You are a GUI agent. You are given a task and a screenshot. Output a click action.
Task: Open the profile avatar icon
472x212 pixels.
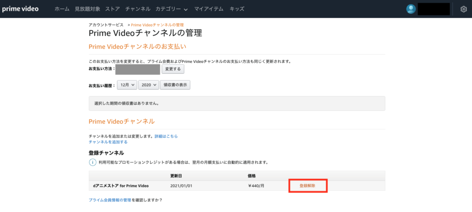411,9
